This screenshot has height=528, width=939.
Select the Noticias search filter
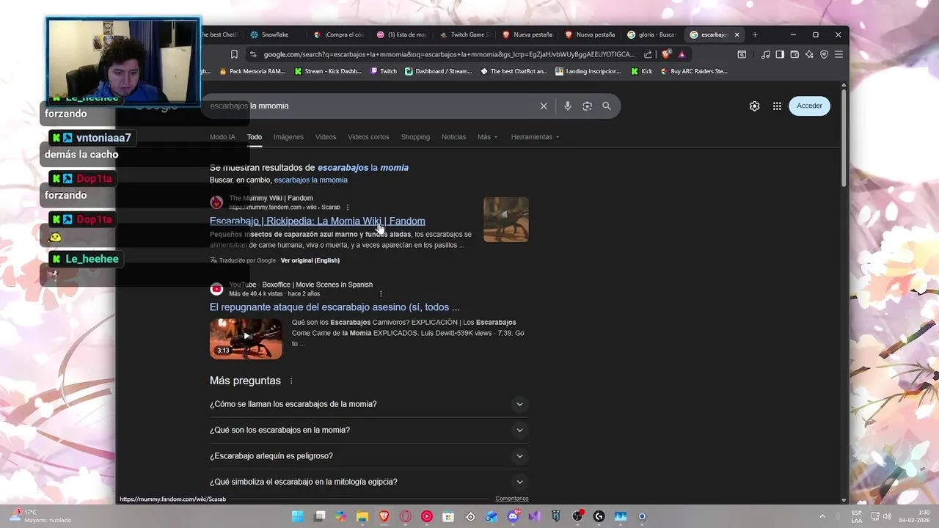(453, 137)
